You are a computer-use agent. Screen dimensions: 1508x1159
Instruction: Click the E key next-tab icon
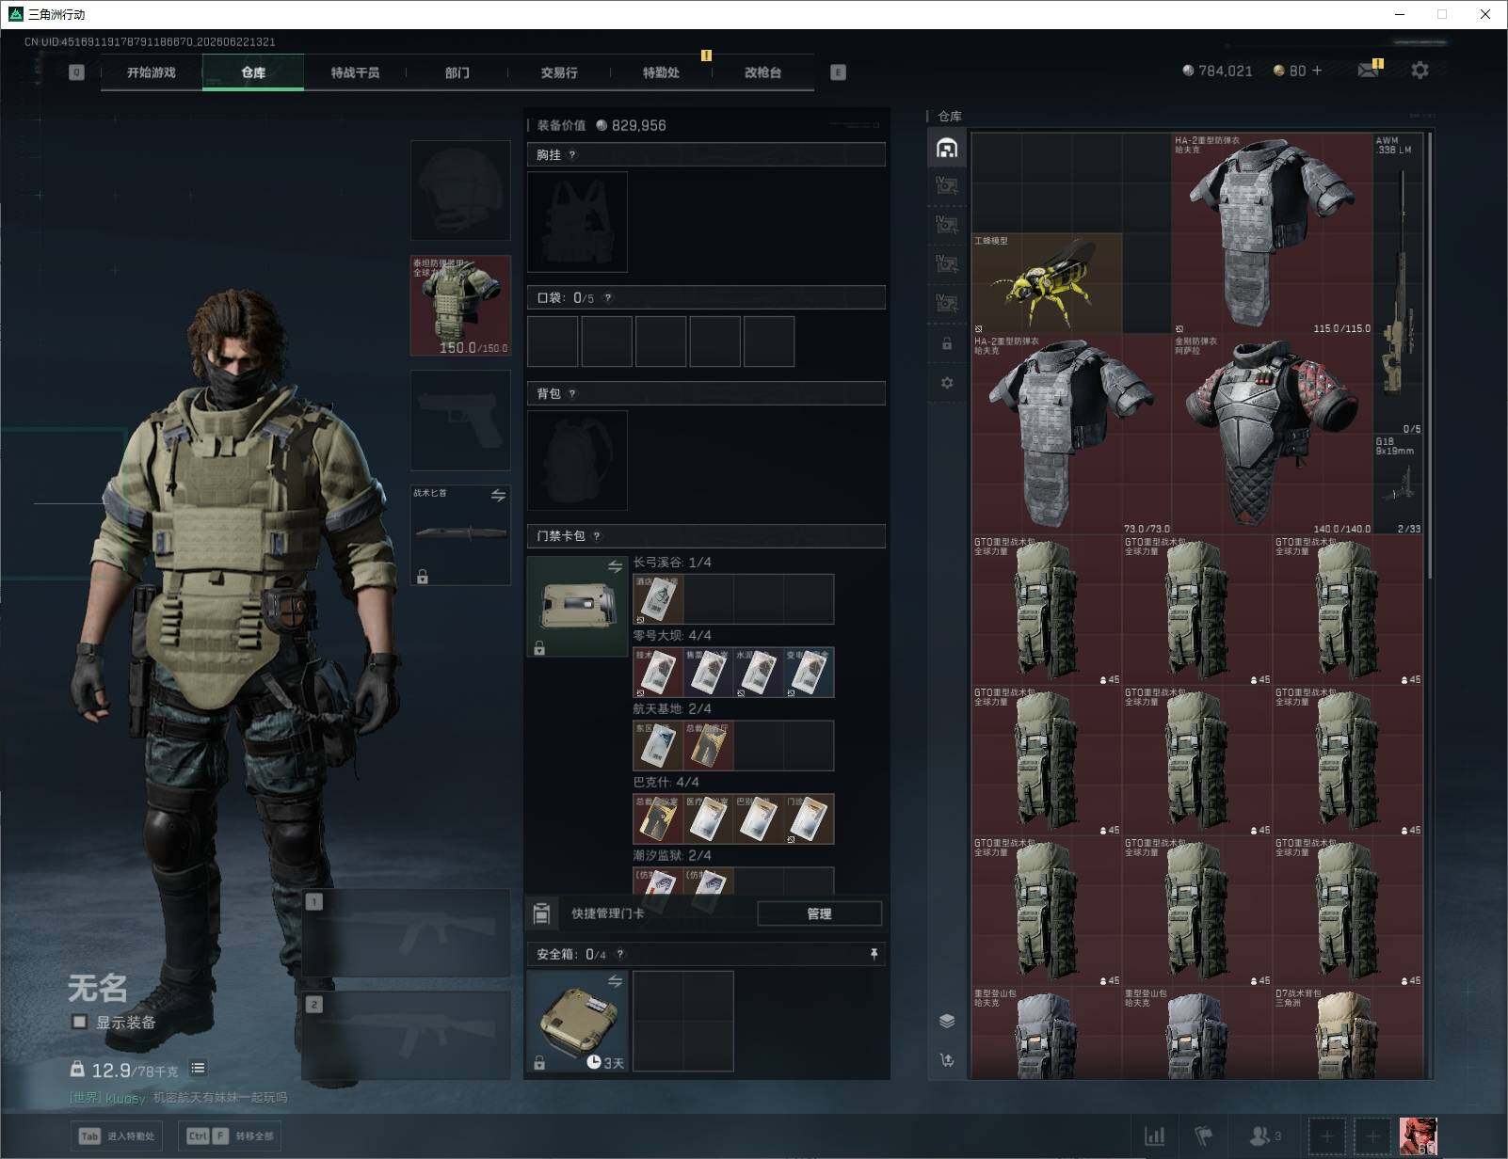pyautogui.click(x=838, y=72)
